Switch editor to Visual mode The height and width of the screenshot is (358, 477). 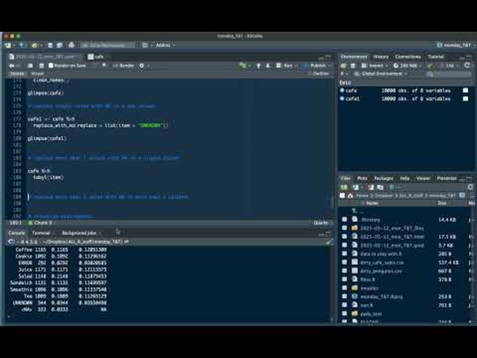click(x=37, y=74)
